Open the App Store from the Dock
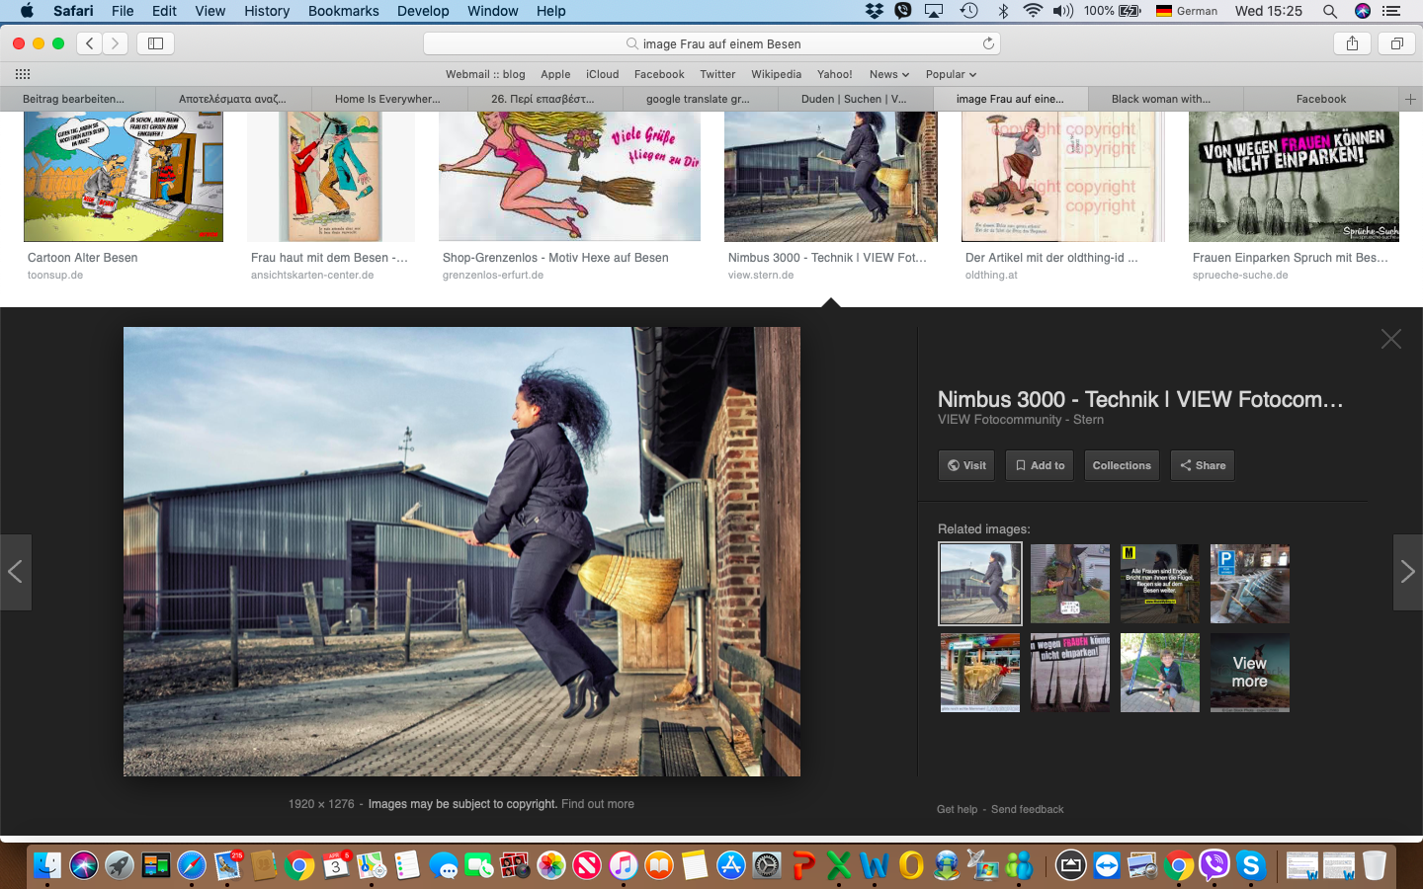This screenshot has height=889, width=1423. (730, 866)
